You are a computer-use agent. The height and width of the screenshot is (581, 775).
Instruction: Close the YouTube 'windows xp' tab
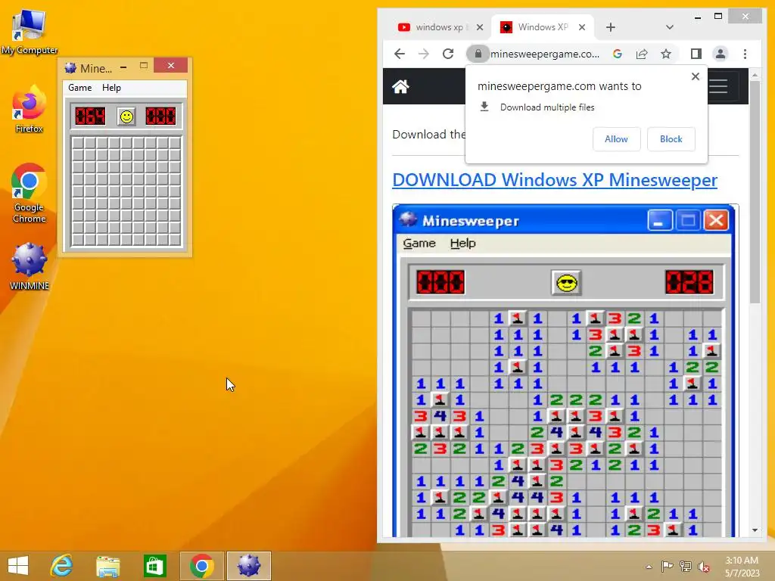click(x=479, y=27)
